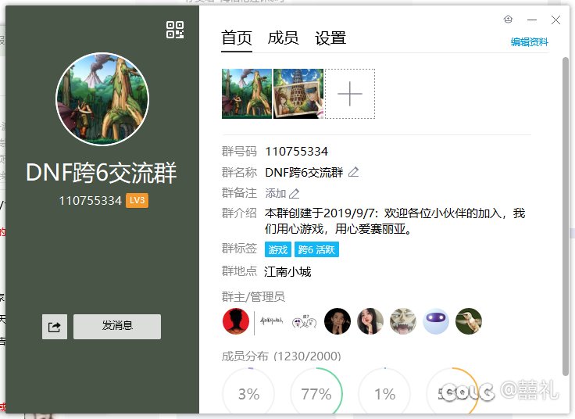
Task: Open the admin avatar with handwritten signature
Action: (271, 321)
